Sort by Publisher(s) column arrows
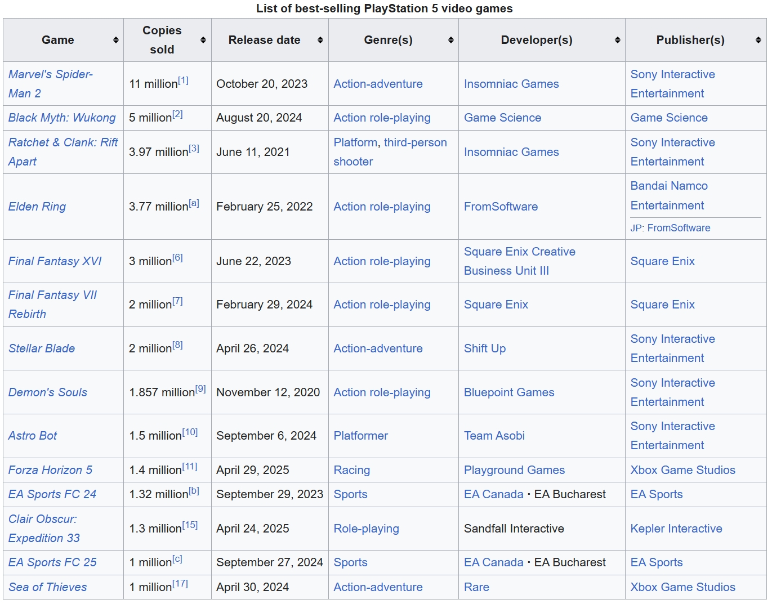This screenshot has width=772, height=604. pos(758,40)
